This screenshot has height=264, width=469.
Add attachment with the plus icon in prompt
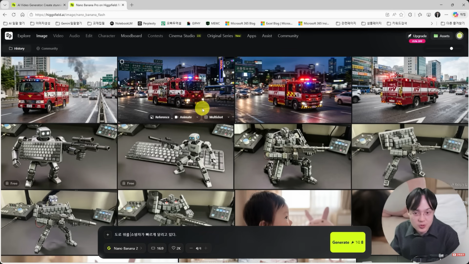pyautogui.click(x=108, y=235)
